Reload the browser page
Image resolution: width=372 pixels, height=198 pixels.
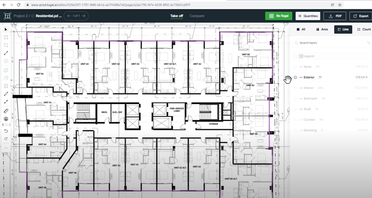pos(18,5)
